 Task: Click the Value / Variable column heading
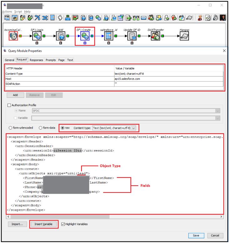point(169,68)
